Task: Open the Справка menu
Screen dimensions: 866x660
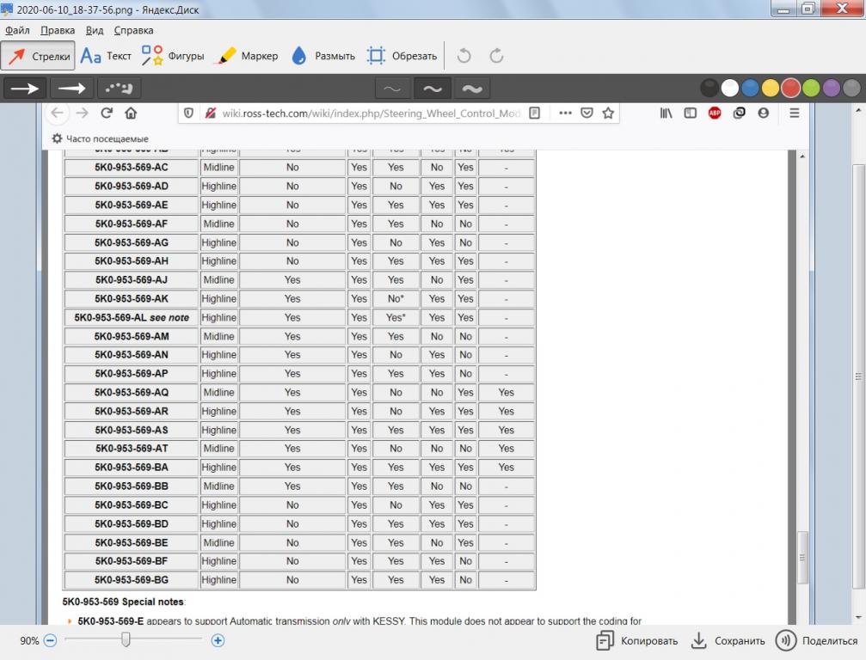Action: 133,30
